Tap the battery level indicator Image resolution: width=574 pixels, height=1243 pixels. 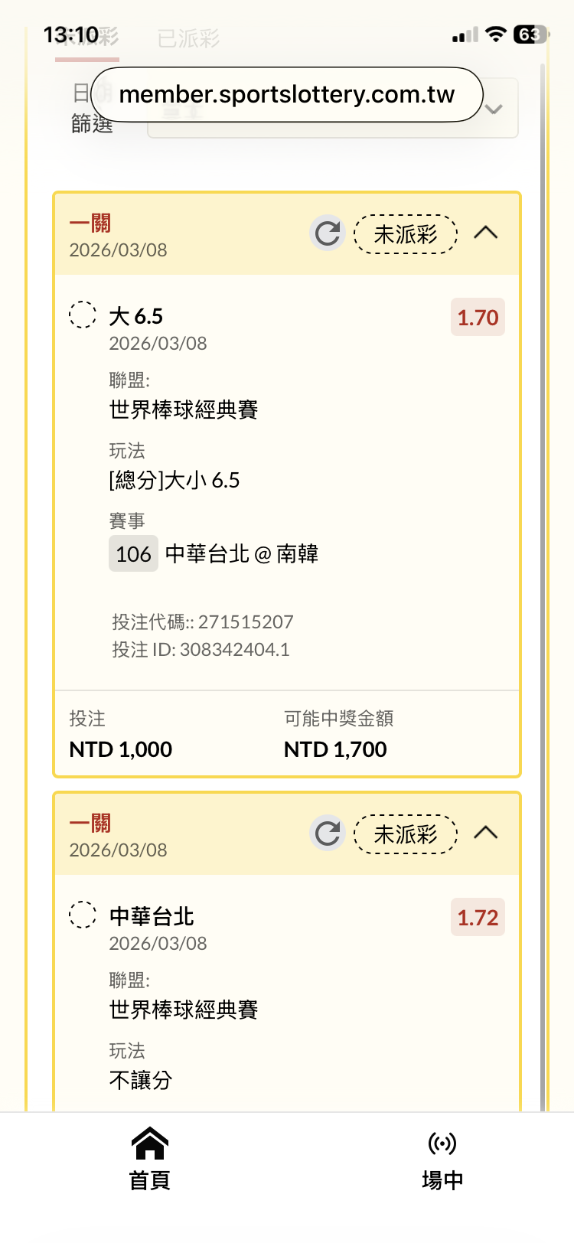(530, 34)
